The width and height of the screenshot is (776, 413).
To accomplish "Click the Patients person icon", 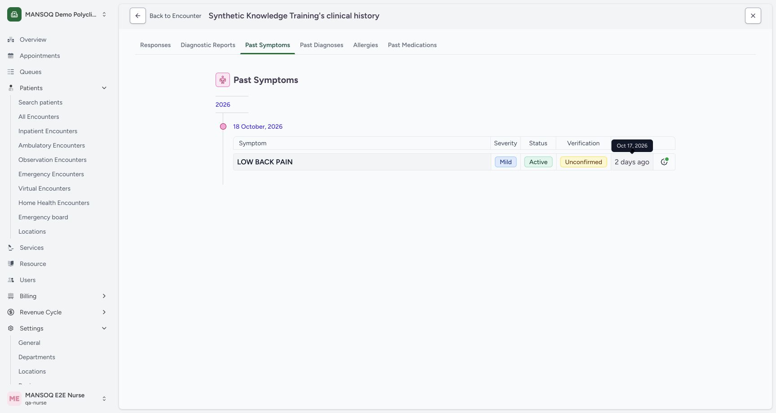I will pos(11,88).
